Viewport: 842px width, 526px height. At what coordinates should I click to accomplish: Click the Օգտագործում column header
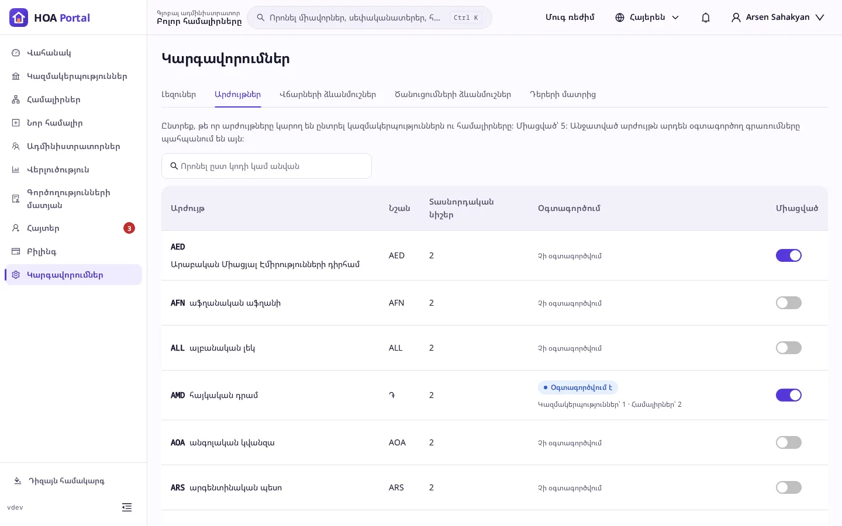(x=569, y=208)
